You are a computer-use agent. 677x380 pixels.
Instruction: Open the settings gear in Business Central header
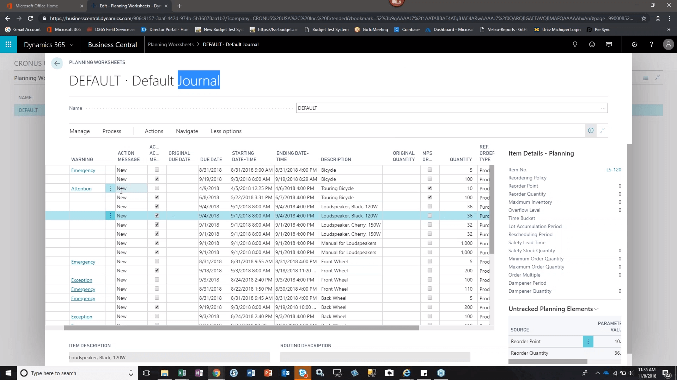tap(635, 44)
